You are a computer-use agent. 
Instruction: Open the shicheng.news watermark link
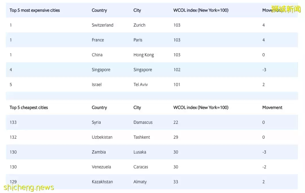[29, 187]
